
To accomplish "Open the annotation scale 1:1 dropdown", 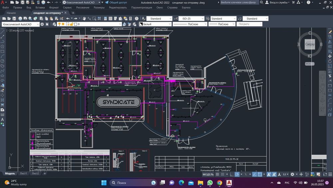I will click(x=285, y=174).
